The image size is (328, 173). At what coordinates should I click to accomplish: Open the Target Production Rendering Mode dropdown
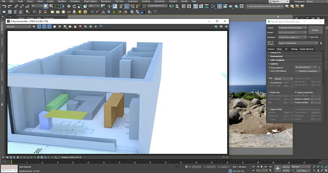tap(292, 28)
